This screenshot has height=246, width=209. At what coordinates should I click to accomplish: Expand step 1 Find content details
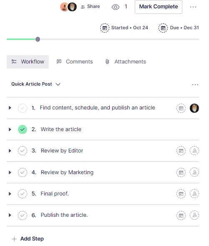pos(10,108)
